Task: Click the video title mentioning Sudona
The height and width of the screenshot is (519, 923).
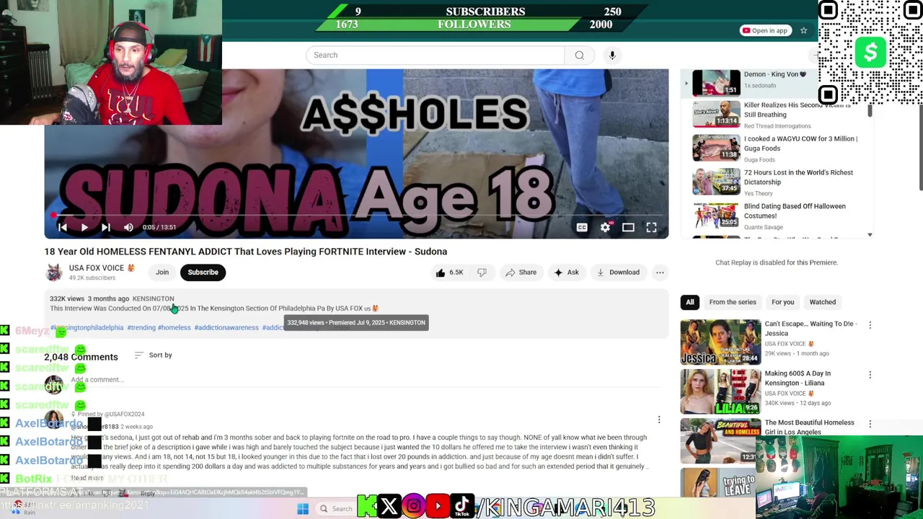Action: pos(246,252)
